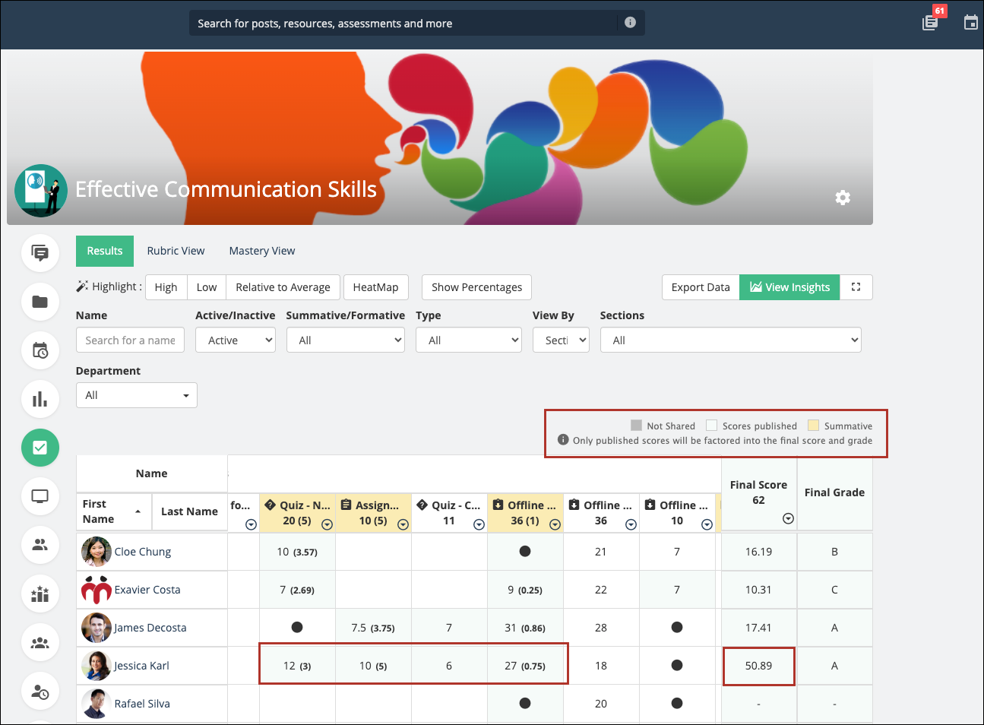The width and height of the screenshot is (984, 725).
Task: Switch to the Rubric View tab
Action: click(x=176, y=251)
